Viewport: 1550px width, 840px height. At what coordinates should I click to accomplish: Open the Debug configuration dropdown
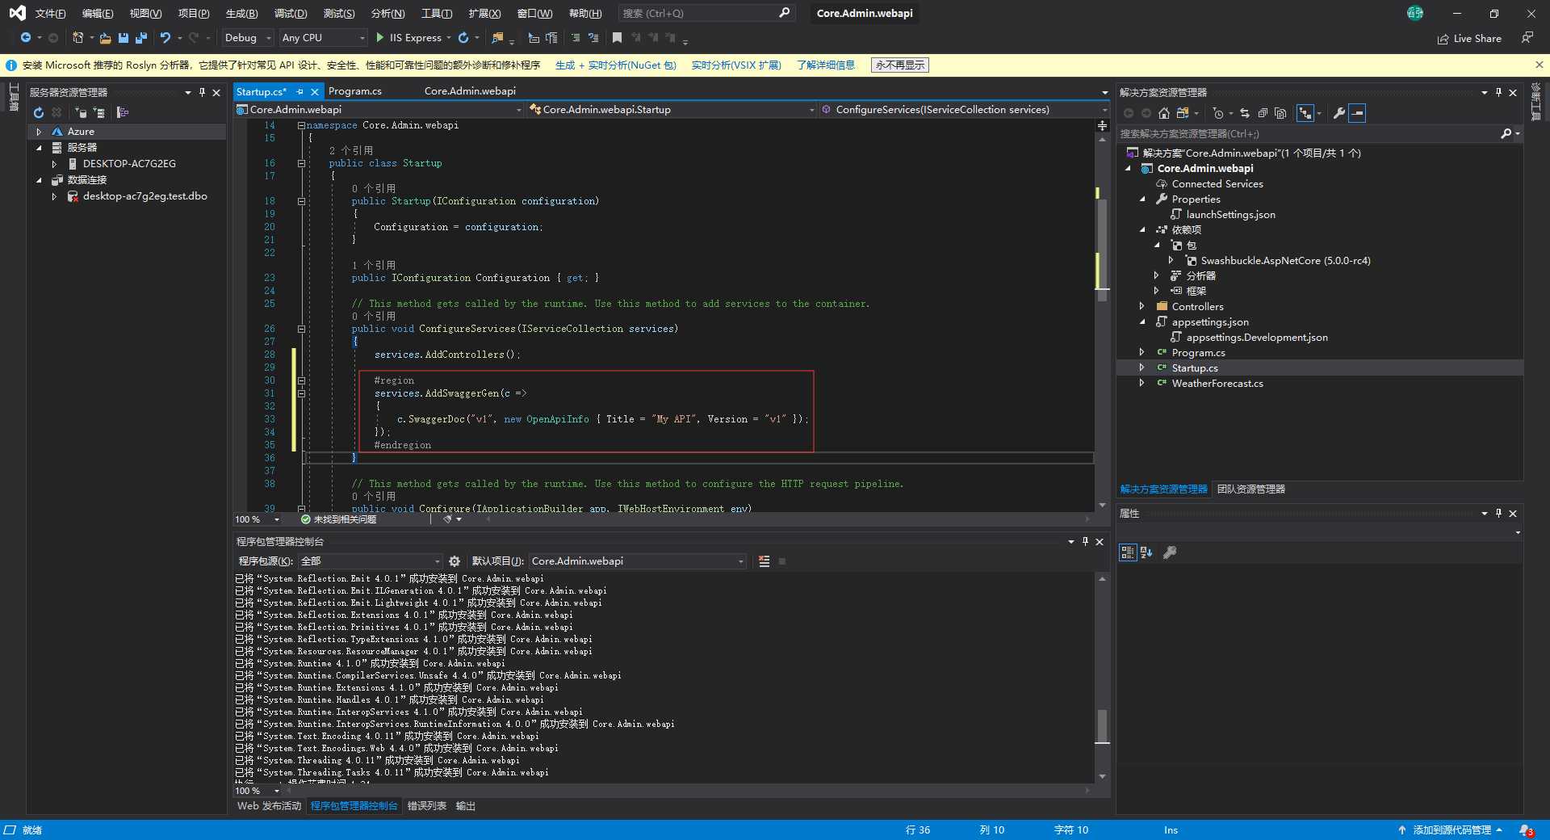[246, 38]
